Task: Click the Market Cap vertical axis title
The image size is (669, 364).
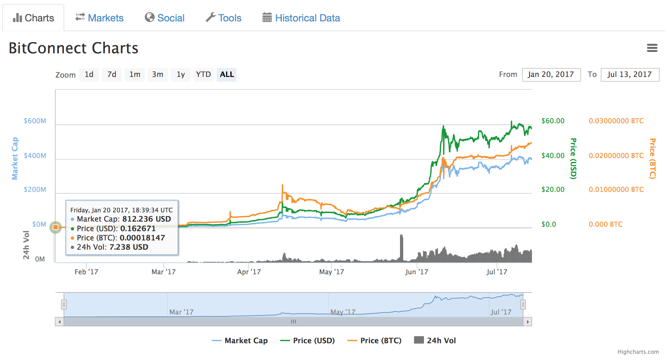Action: [x=15, y=158]
